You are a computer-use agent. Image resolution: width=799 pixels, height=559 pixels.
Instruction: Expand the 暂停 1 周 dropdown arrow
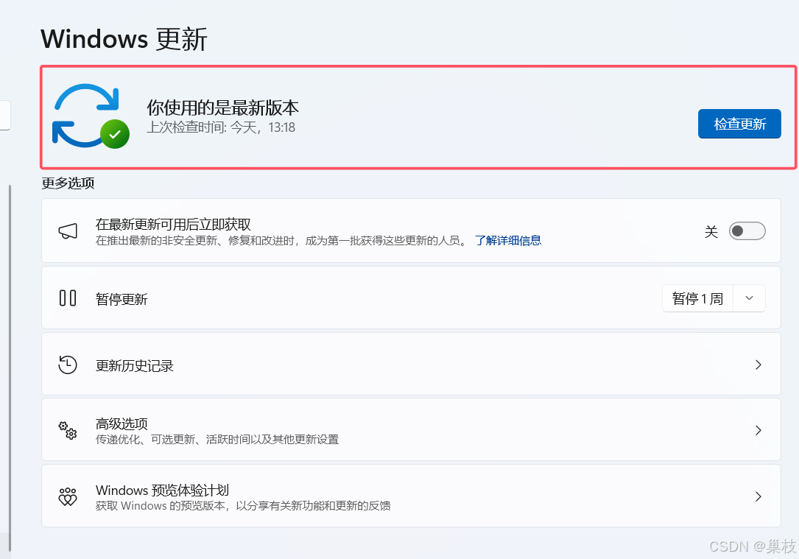tap(749, 298)
